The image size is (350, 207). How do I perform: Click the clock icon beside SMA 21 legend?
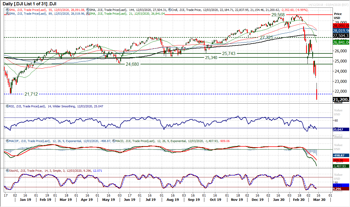pyautogui.click(x=88, y=13)
